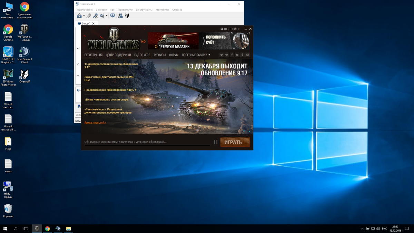Open the Центр поддержки link
The height and width of the screenshot is (233, 414).
point(118,55)
